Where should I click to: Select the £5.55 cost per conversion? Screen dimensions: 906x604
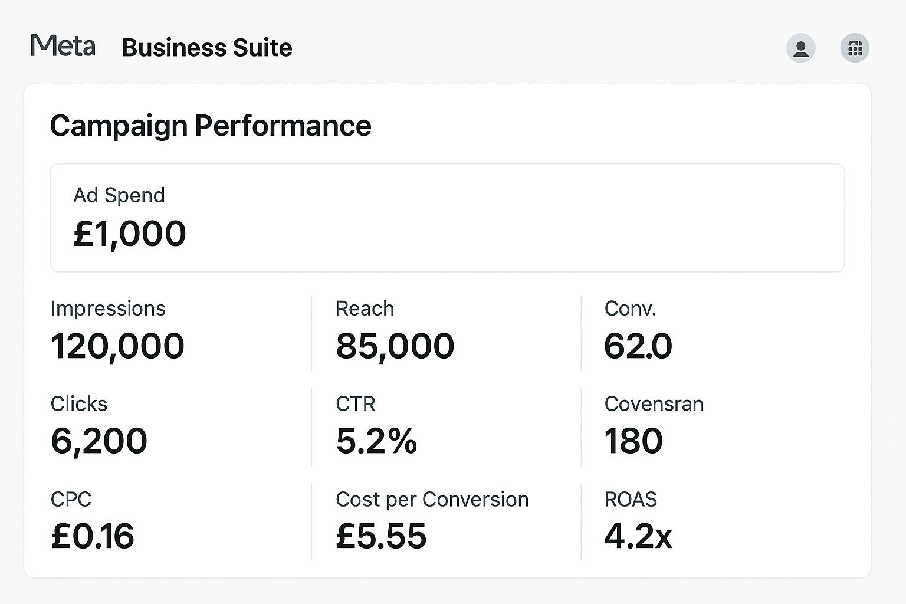point(381,536)
